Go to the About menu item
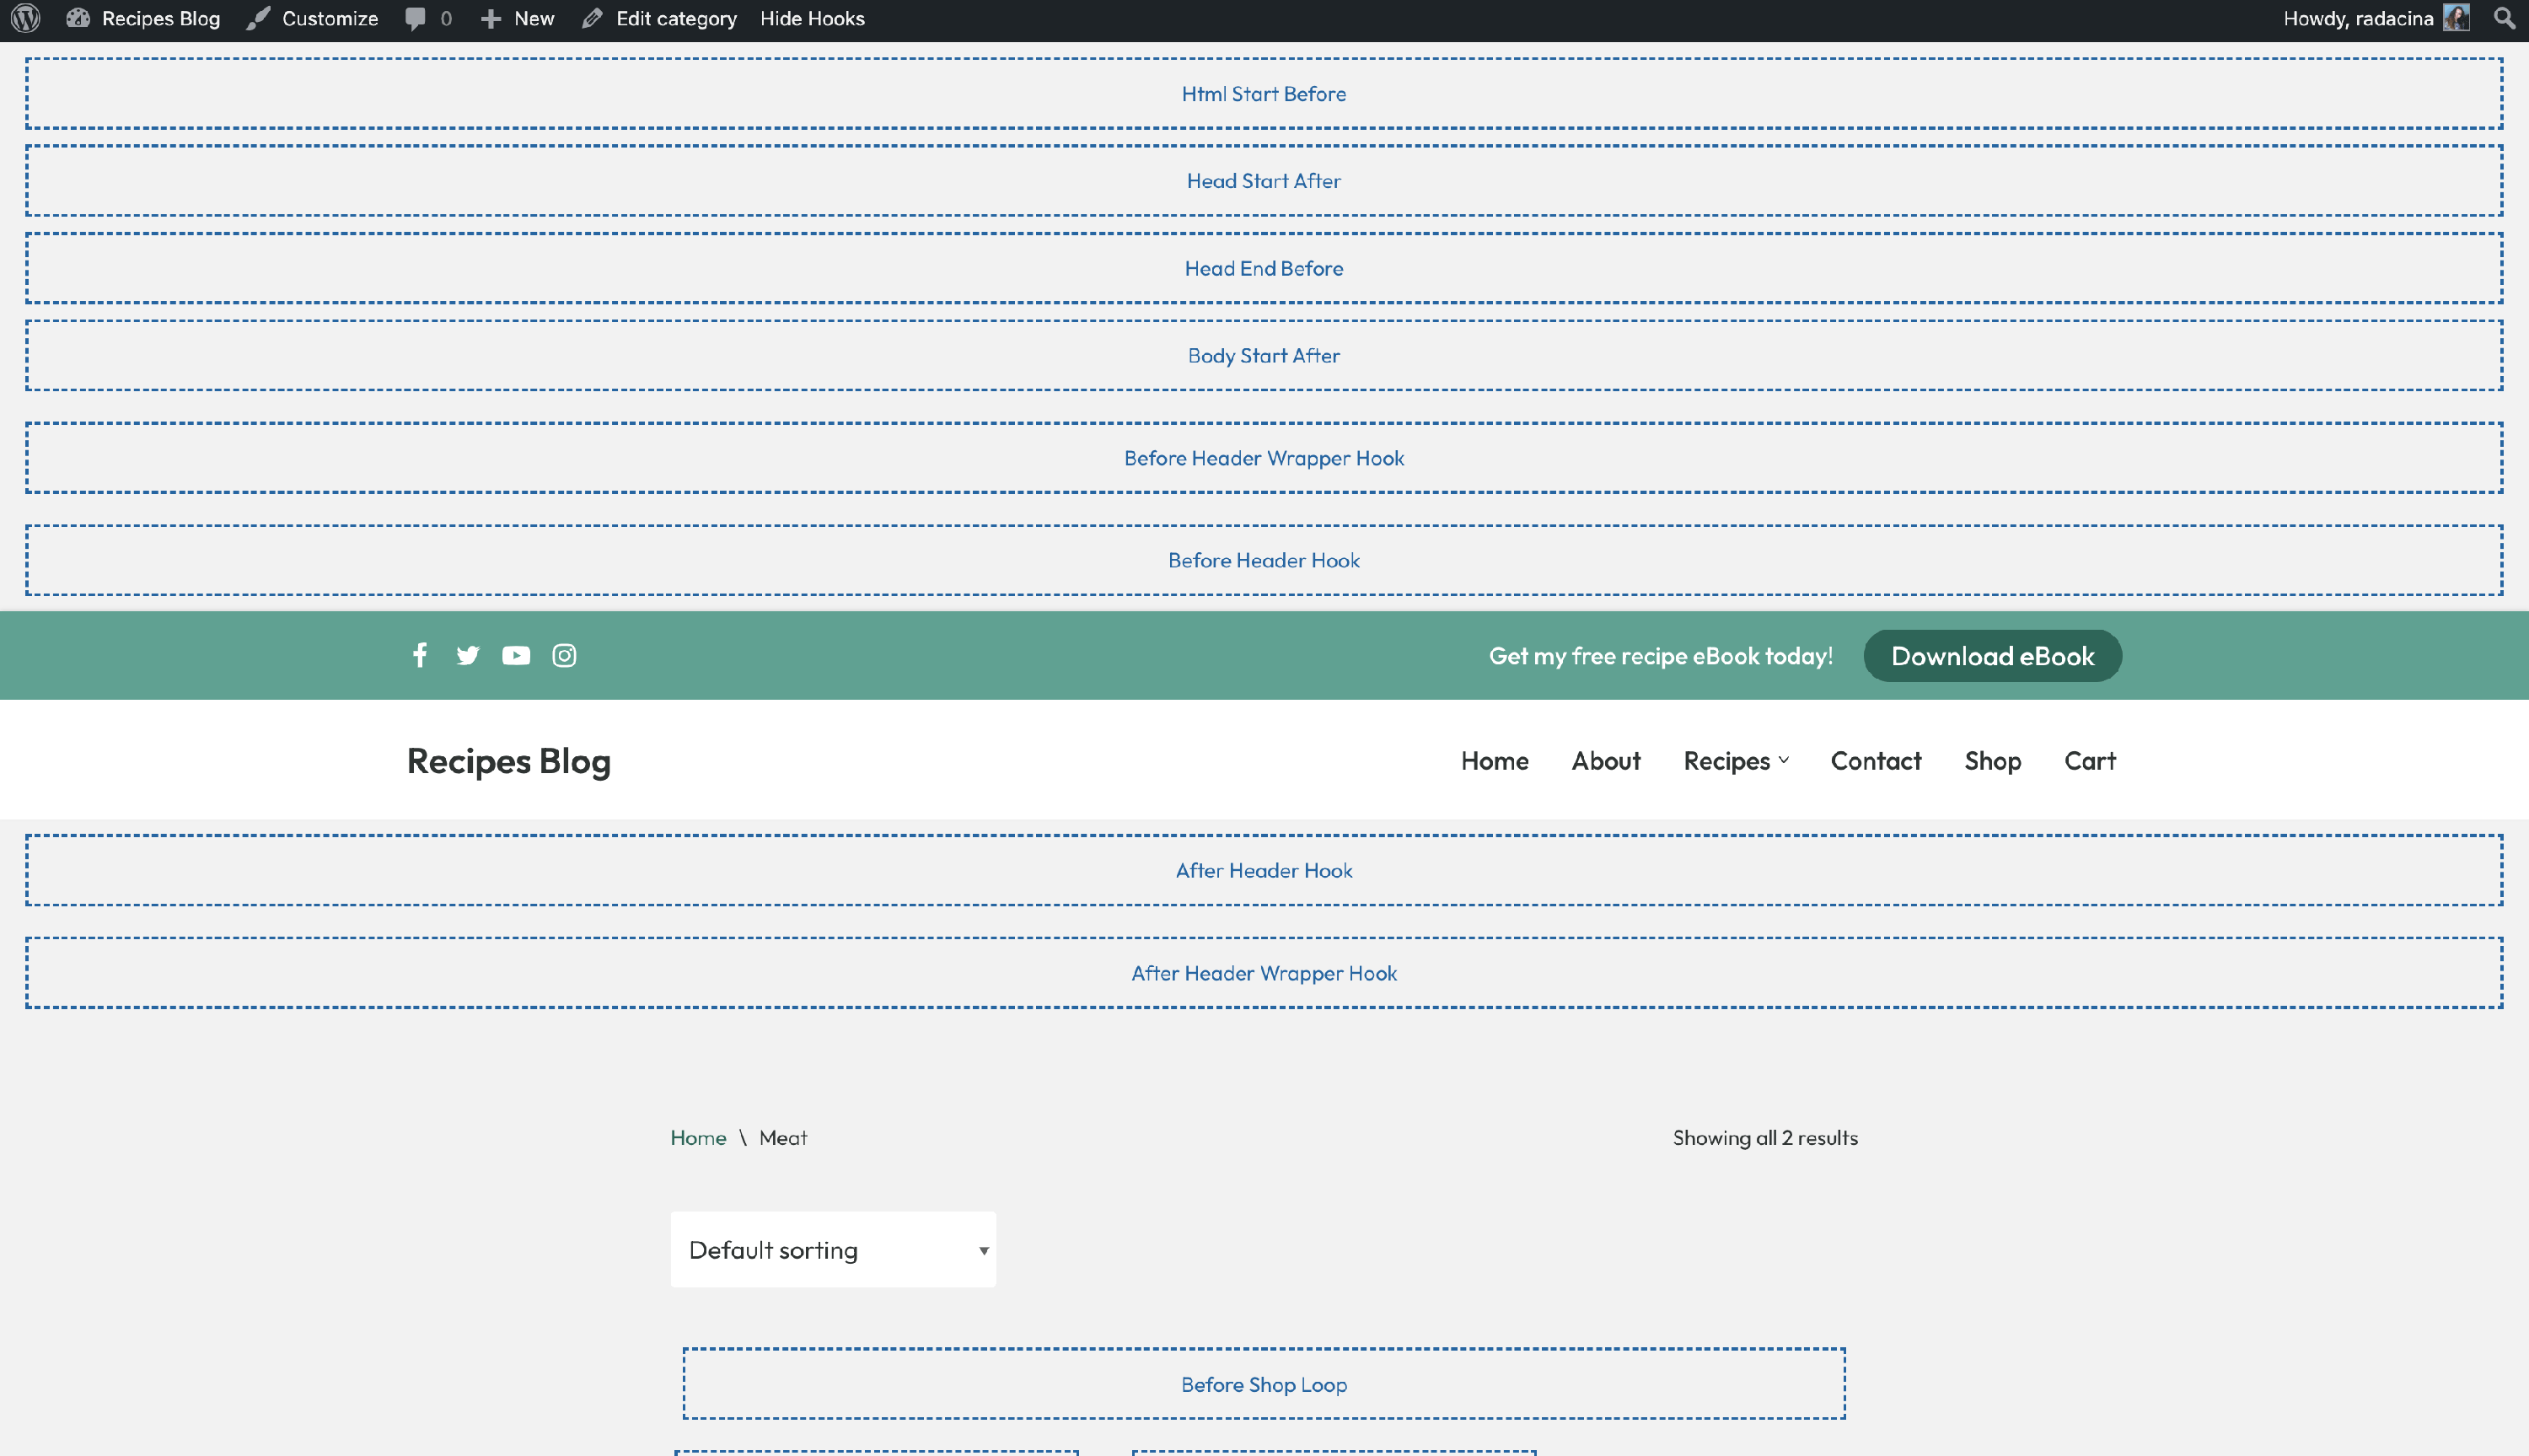 1605,760
